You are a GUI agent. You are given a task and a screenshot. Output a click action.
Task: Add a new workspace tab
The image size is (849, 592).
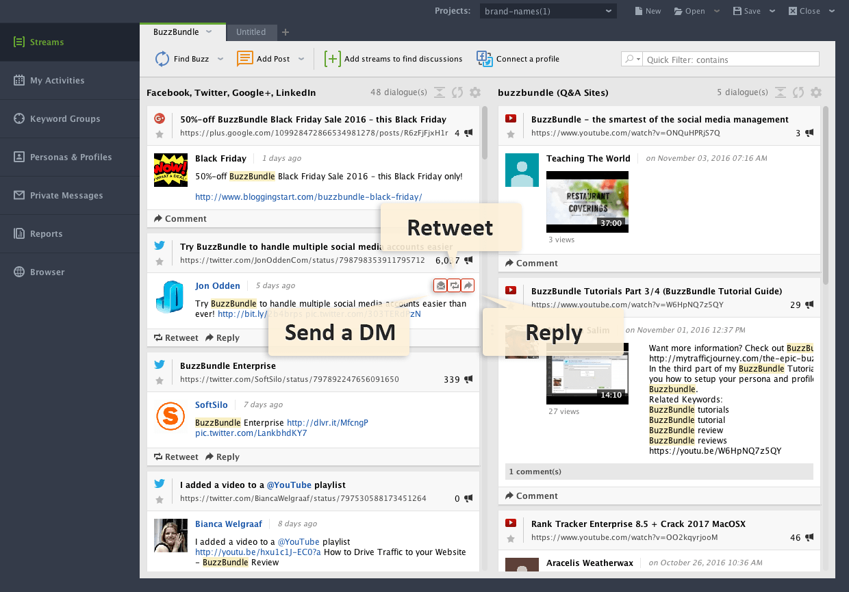click(x=286, y=32)
